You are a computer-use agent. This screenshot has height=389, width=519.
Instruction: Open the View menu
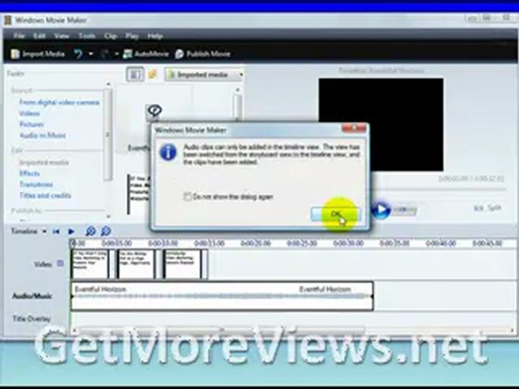point(62,36)
